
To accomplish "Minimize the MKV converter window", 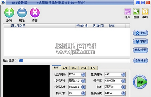I will [x=138, y=3].
